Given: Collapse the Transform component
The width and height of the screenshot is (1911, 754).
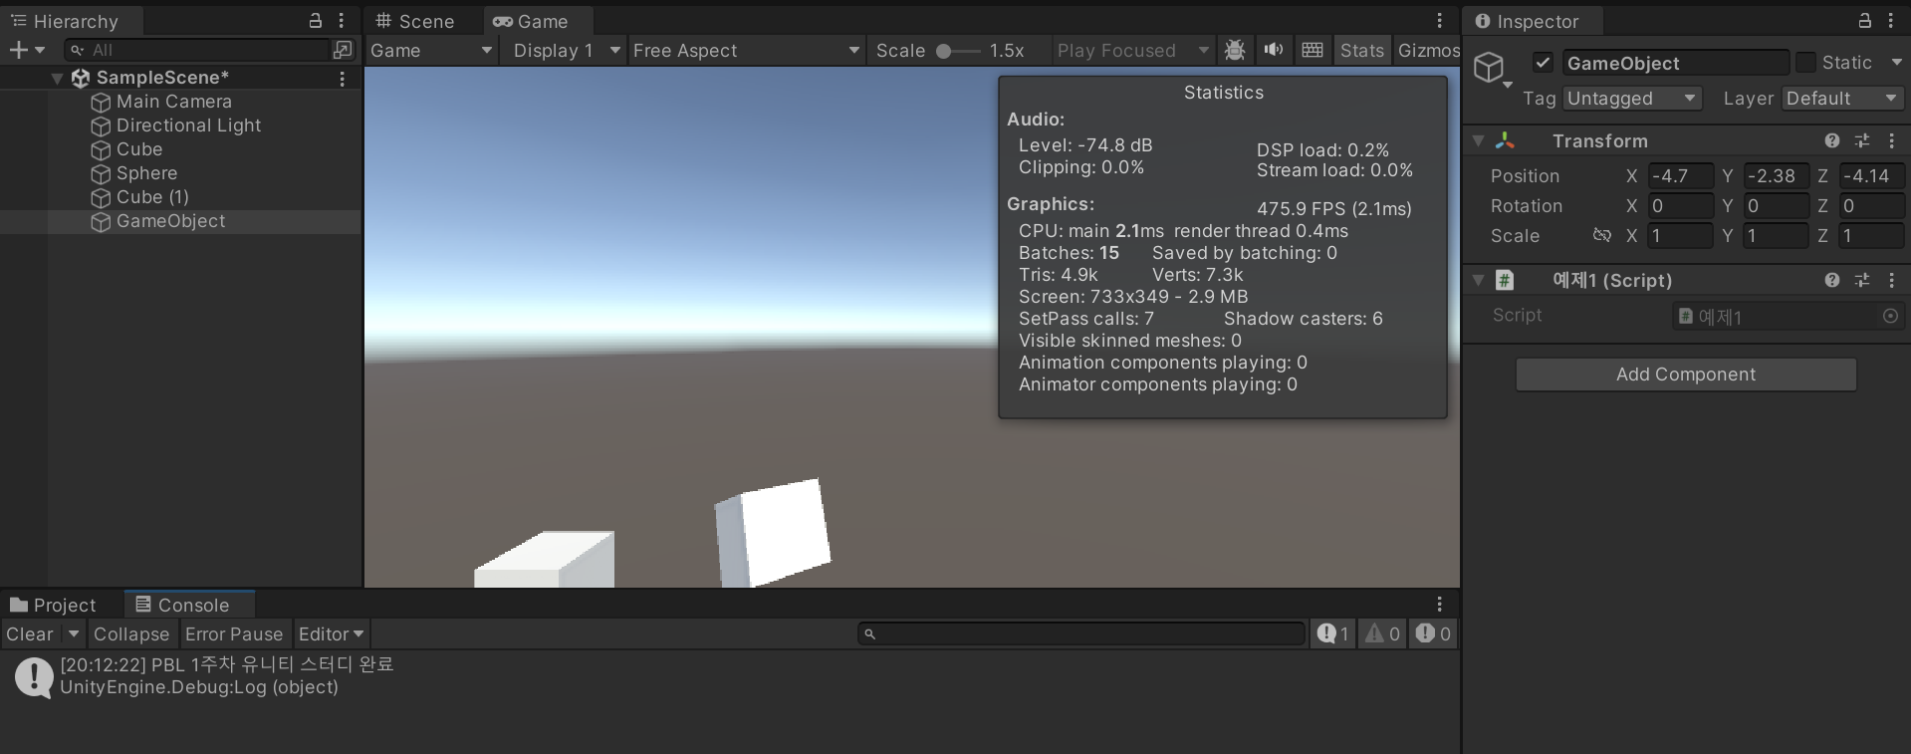Looking at the screenshot, I should point(1478,141).
